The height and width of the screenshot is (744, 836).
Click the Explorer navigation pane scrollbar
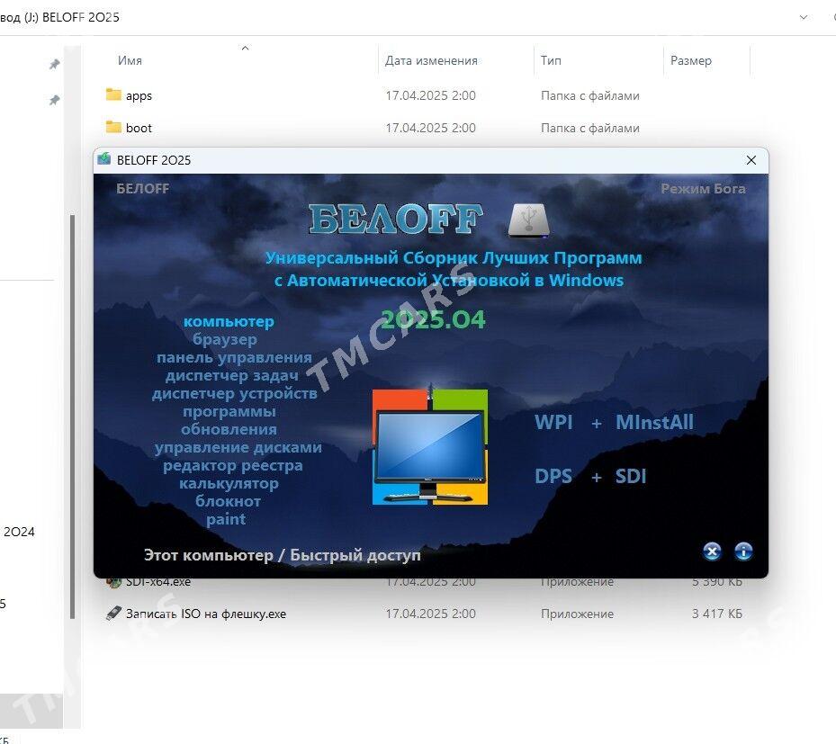(73, 416)
